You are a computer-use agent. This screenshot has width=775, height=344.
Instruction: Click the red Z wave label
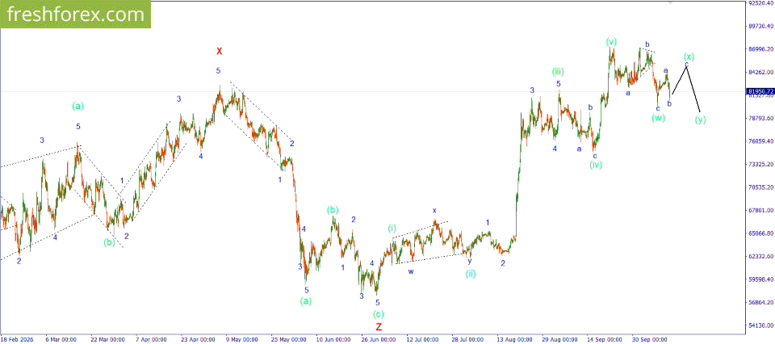click(379, 327)
